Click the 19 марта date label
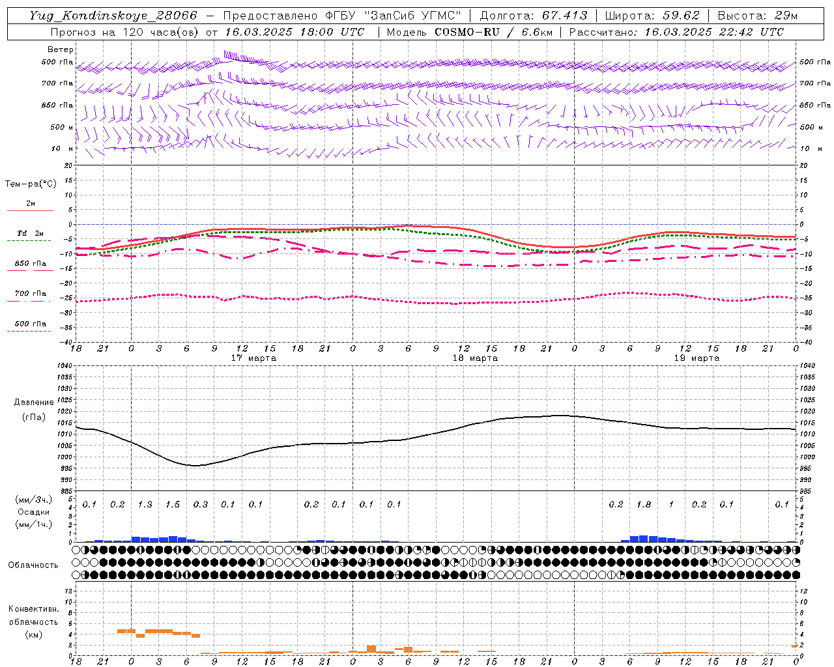834x667 pixels. 697,358
